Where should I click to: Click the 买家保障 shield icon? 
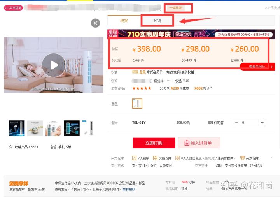tap(242, 158)
